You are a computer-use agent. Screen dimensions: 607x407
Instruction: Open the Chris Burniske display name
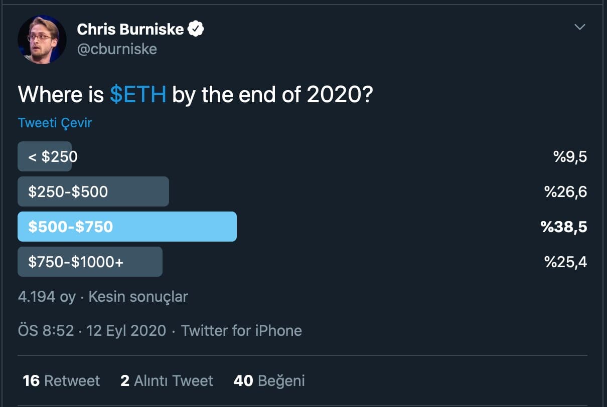(x=130, y=30)
